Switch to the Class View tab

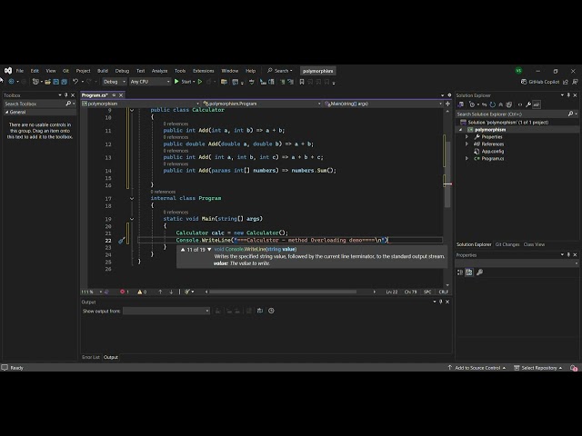click(x=534, y=244)
